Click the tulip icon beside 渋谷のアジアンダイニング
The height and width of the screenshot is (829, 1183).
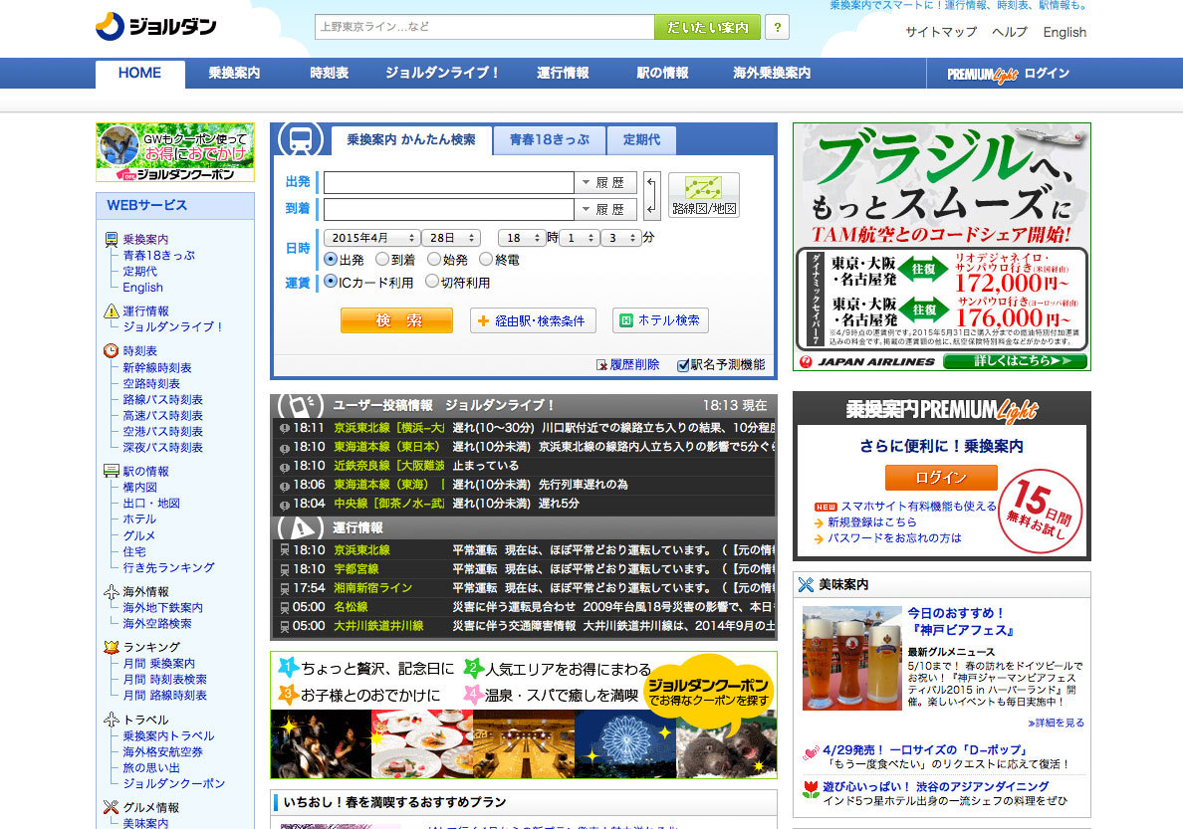pos(811,789)
